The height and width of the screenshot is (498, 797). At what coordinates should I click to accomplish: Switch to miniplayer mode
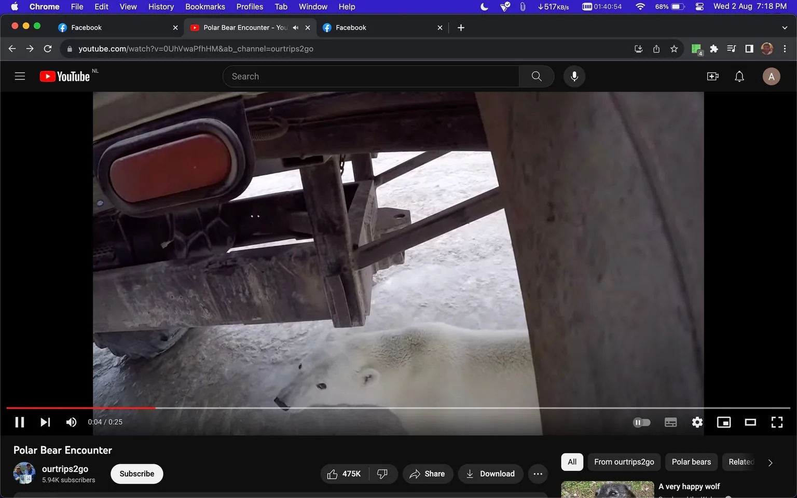click(724, 422)
